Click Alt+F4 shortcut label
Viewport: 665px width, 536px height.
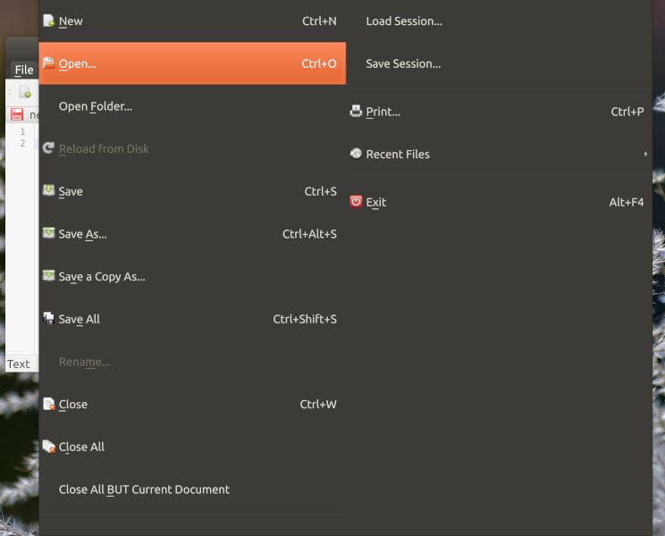(x=627, y=202)
